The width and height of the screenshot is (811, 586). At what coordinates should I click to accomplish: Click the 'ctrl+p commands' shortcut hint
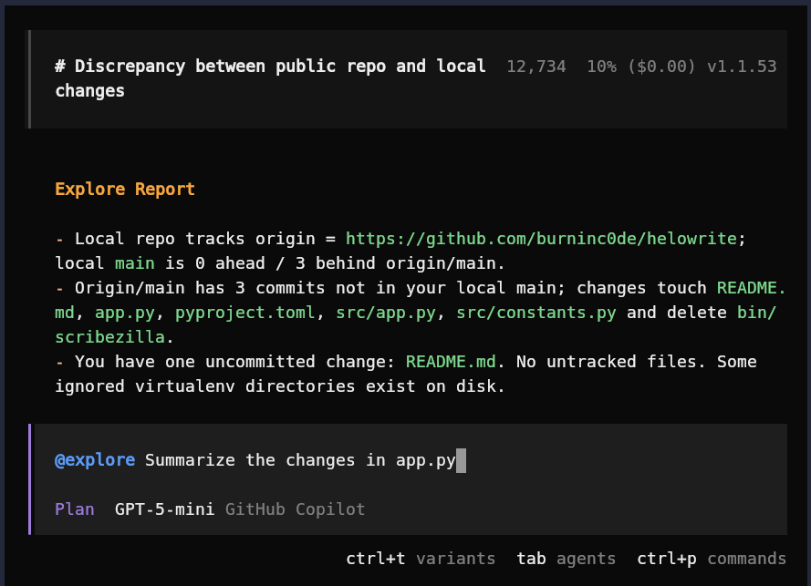[712, 559]
